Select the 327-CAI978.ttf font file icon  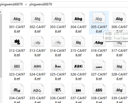99,65
